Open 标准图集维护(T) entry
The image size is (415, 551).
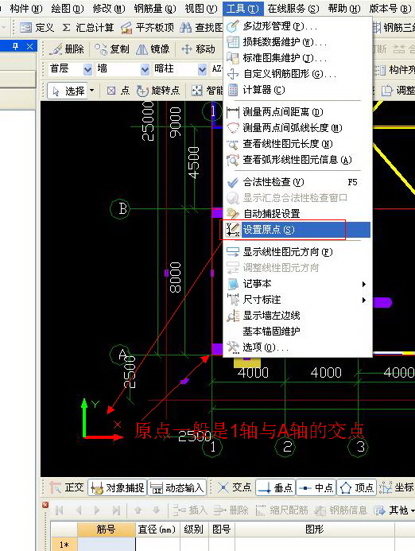(x=297, y=58)
